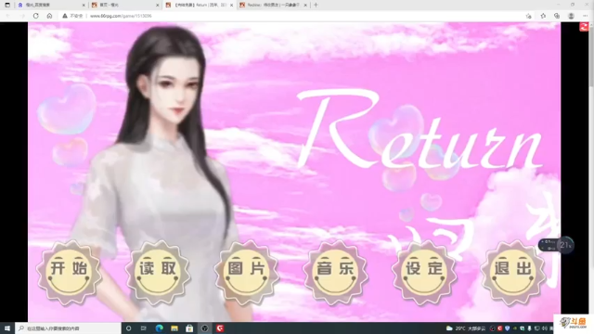The height and width of the screenshot is (334, 594).
Task: Open the 图片 gallery button
Action: click(x=247, y=273)
